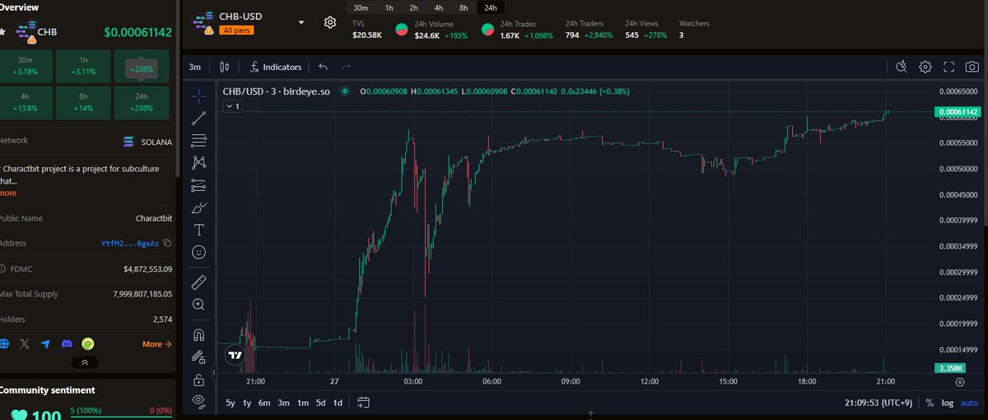Click the TradingView logo on chart
988x420 pixels.
235,355
